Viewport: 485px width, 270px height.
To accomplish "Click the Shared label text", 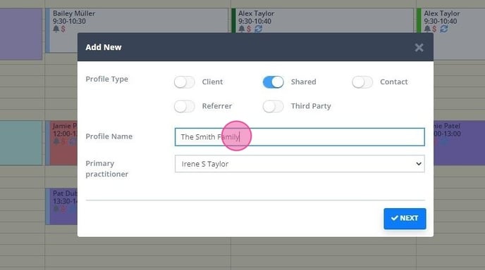I will (303, 82).
